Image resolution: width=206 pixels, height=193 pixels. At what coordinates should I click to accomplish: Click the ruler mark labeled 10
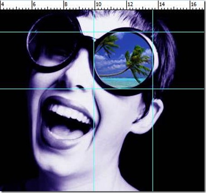(x=98, y=4)
